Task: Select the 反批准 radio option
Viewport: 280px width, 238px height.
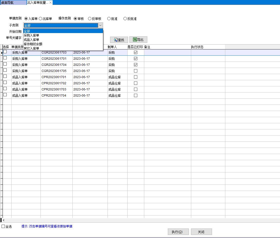Action: click(125, 19)
